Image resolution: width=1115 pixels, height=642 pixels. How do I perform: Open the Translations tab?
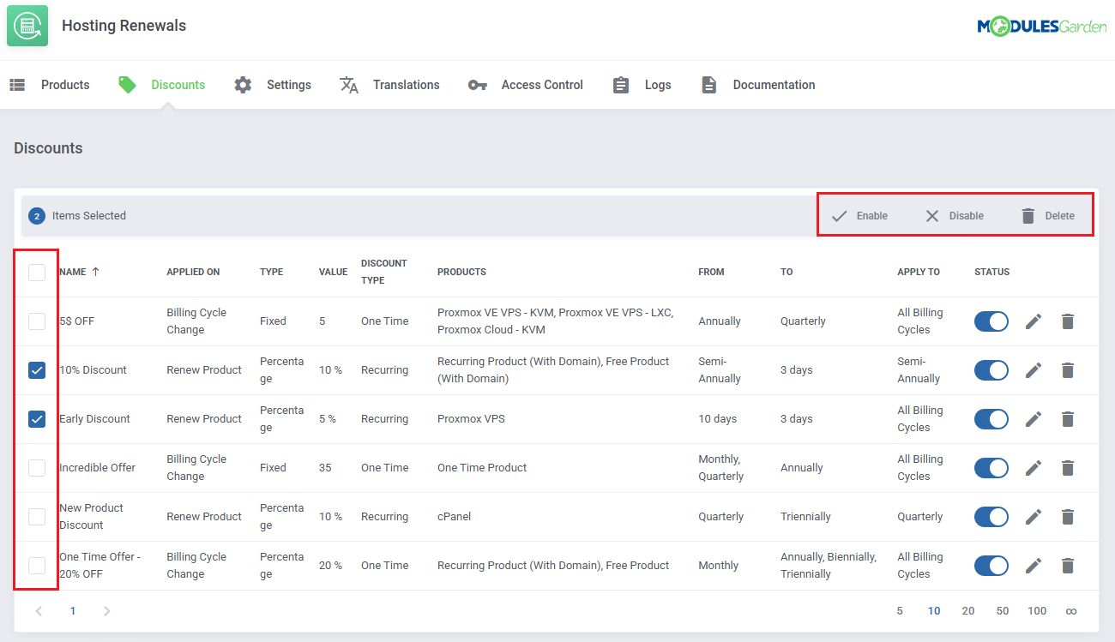(389, 85)
